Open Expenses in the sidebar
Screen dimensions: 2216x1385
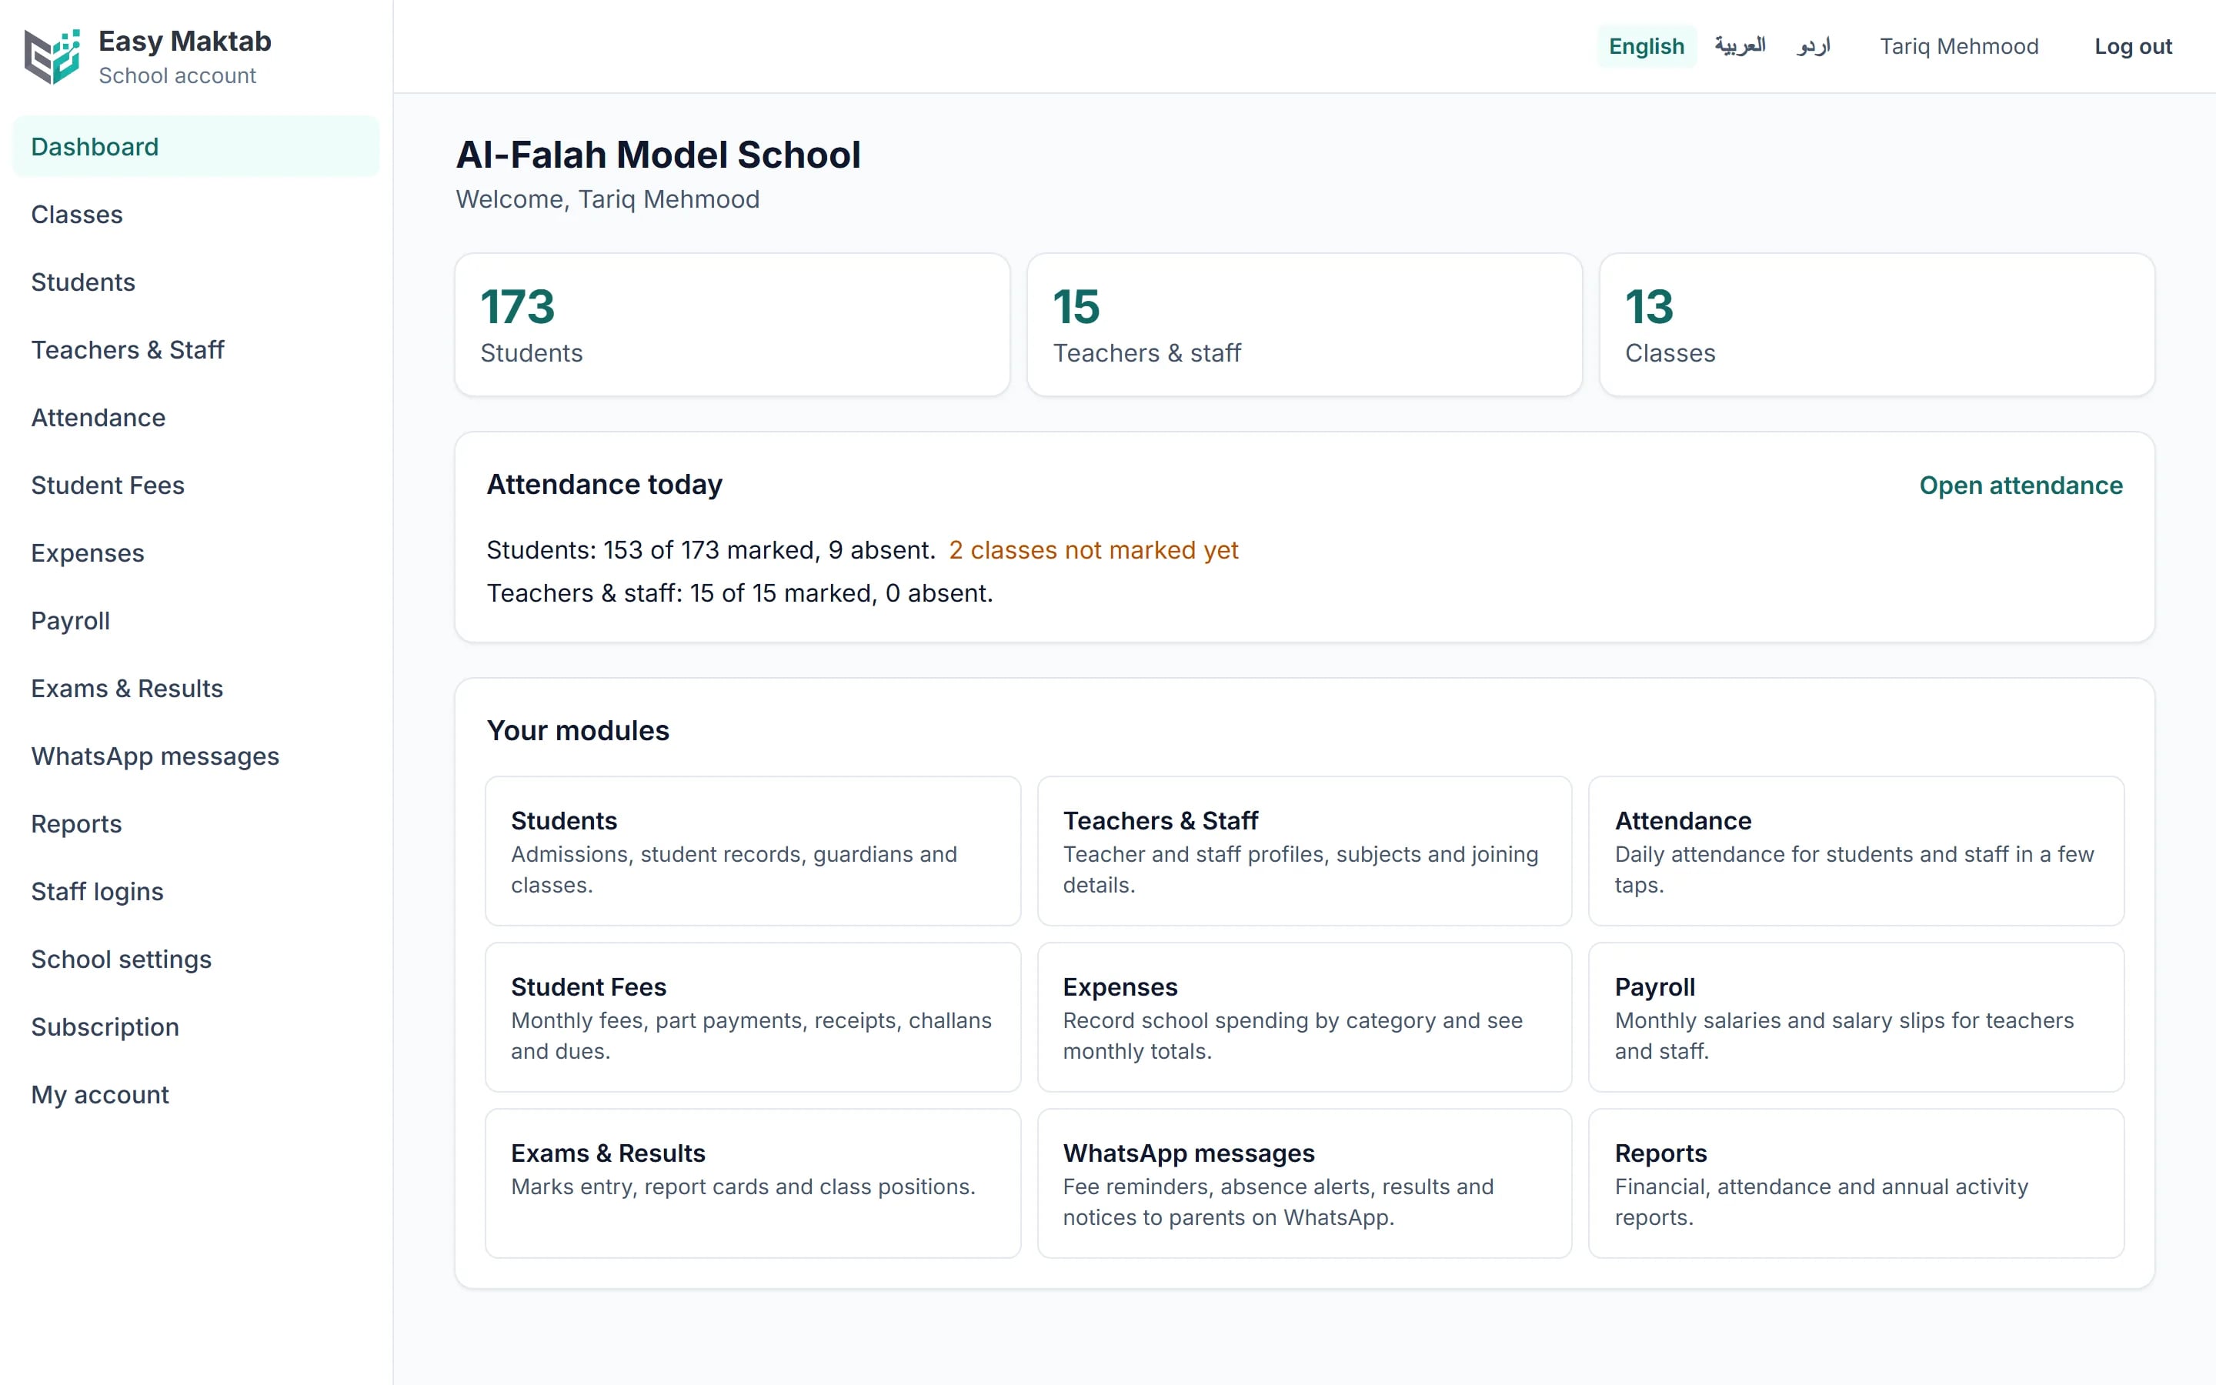coord(196,553)
